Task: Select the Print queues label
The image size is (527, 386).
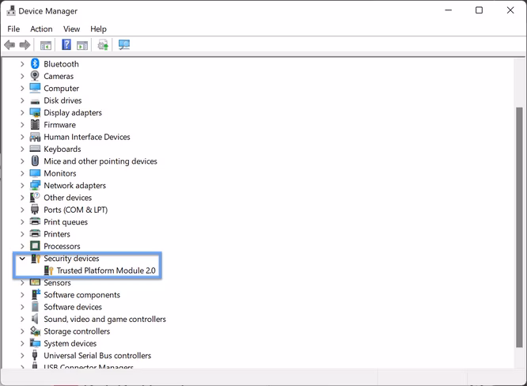Action: 66,222
